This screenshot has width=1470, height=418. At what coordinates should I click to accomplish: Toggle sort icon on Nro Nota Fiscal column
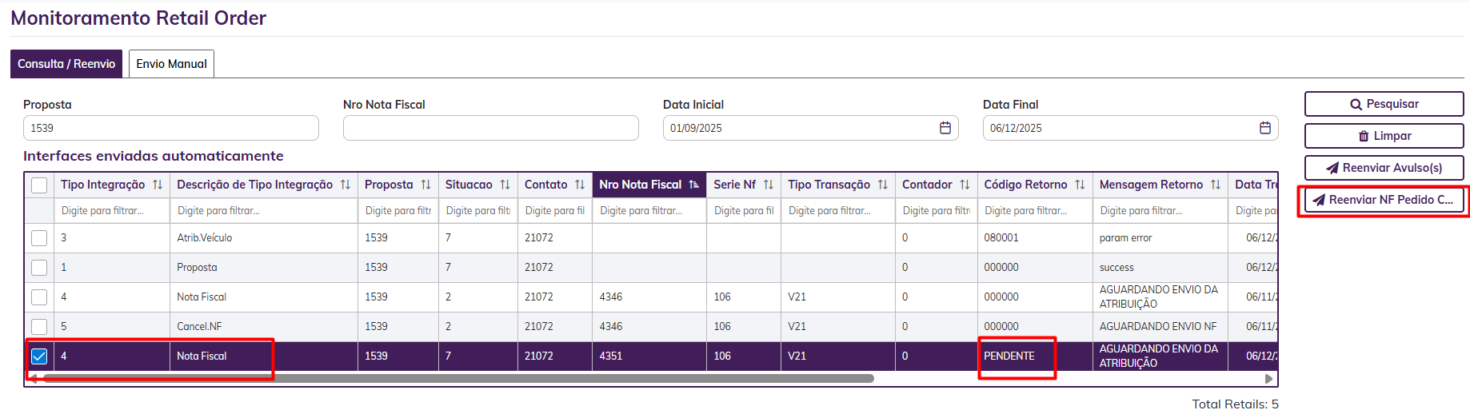pyautogui.click(x=693, y=185)
